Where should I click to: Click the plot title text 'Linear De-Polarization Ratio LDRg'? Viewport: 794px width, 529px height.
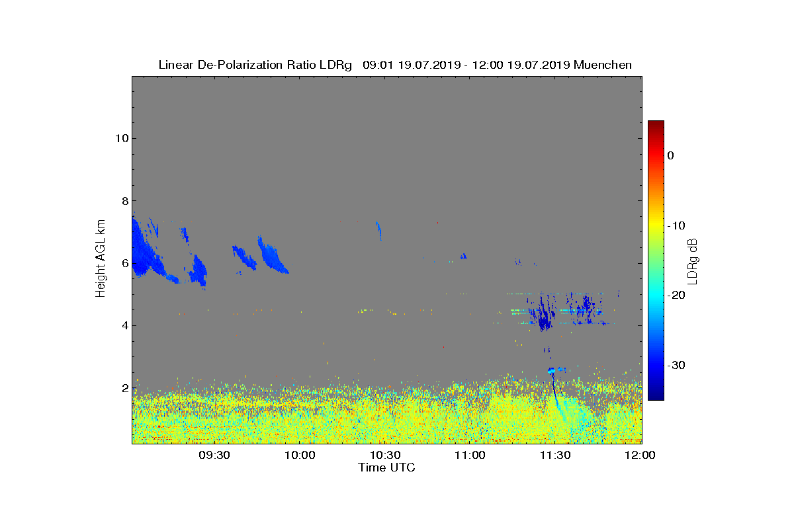pos(255,65)
